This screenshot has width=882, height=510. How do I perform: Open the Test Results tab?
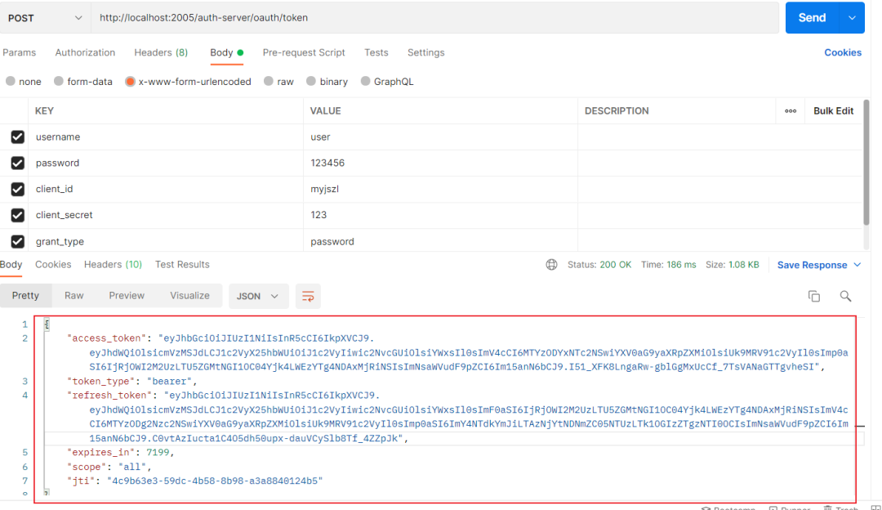(x=182, y=265)
